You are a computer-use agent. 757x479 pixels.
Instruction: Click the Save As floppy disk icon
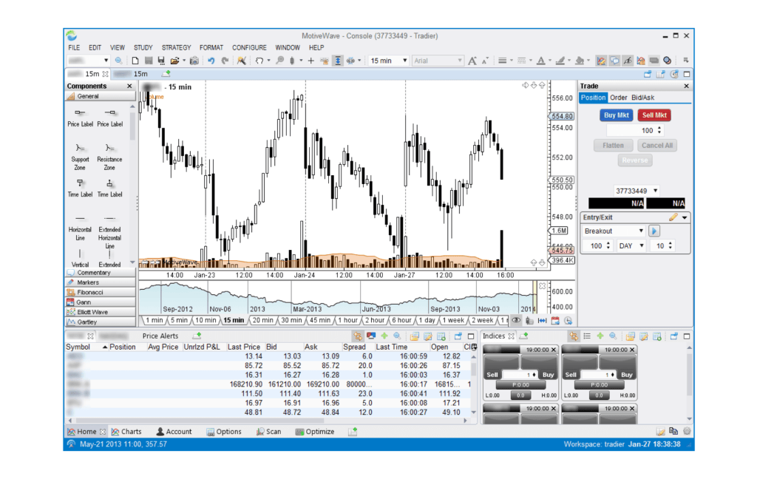coord(161,61)
